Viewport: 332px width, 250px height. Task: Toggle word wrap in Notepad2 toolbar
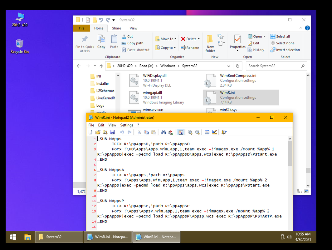point(181,132)
